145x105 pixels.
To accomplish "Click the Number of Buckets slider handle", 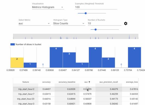I will [96, 29].
